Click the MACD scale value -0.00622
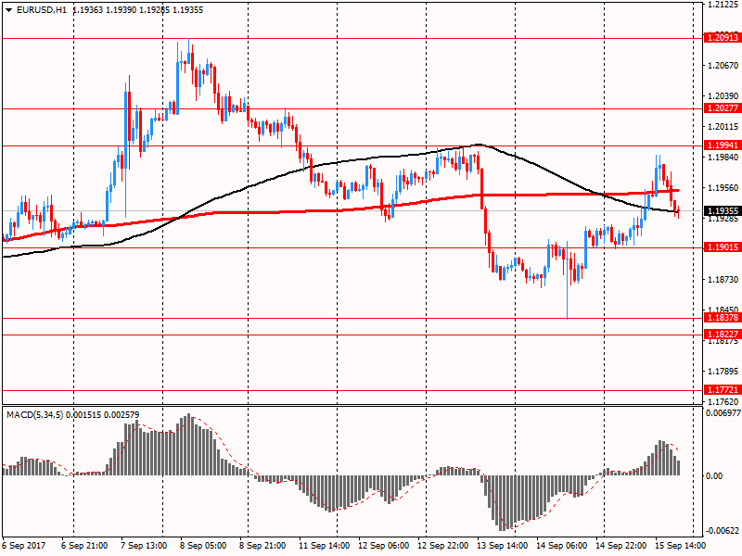 click(x=723, y=531)
